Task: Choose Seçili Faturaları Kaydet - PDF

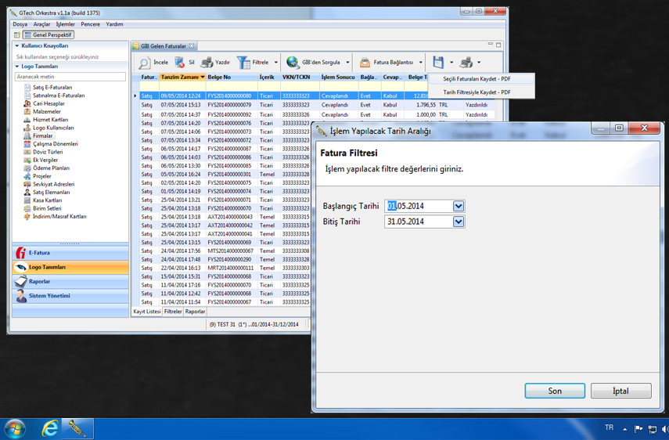Action: [481, 79]
